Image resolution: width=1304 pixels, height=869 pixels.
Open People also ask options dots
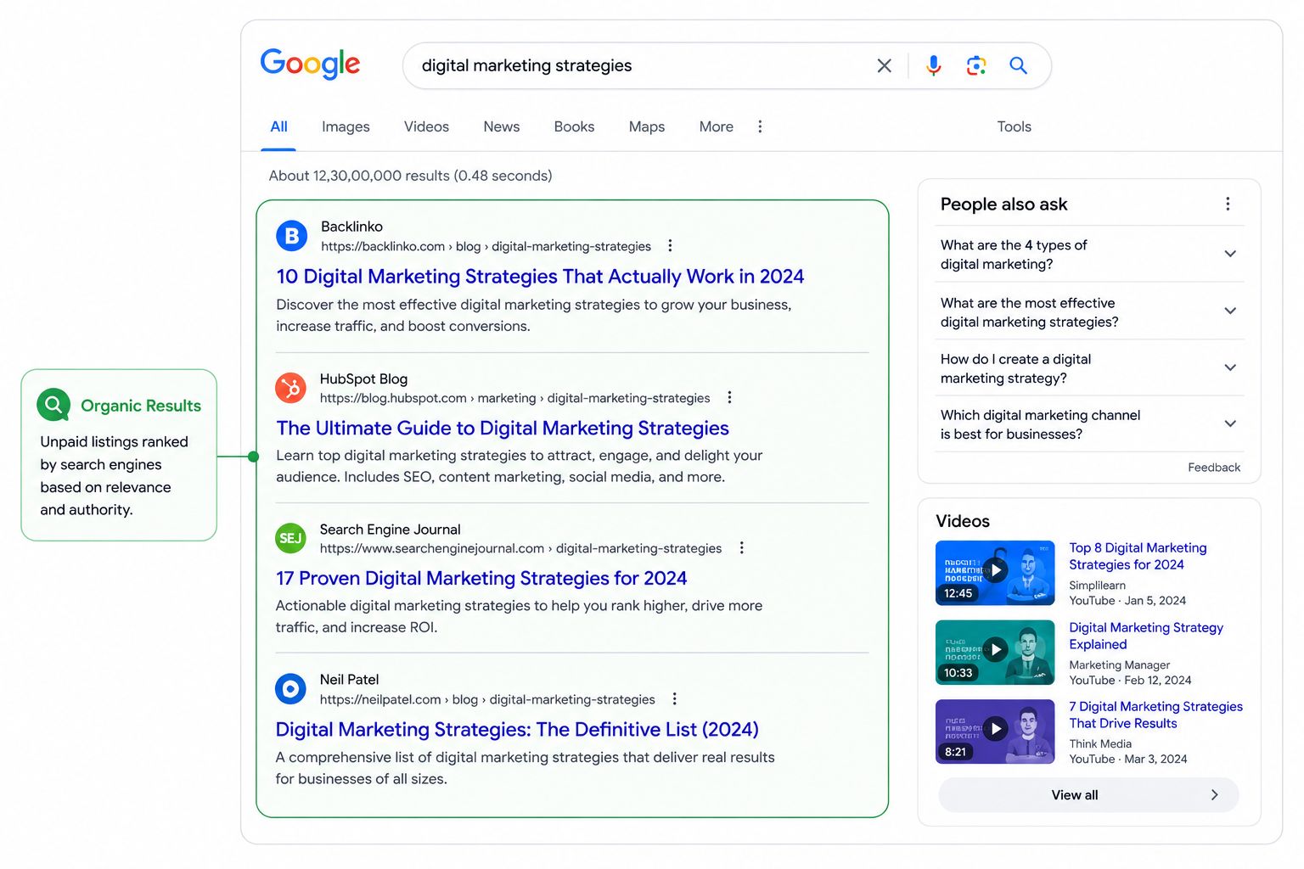1228,204
